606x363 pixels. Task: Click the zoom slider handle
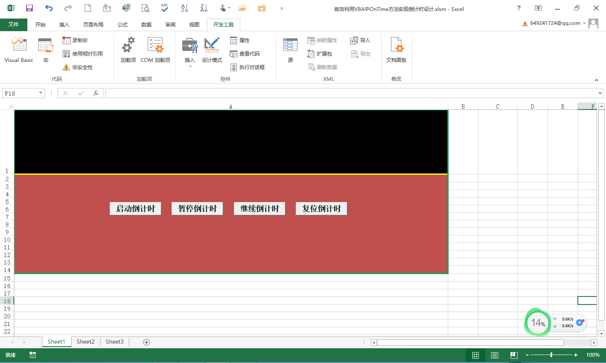tap(551, 355)
